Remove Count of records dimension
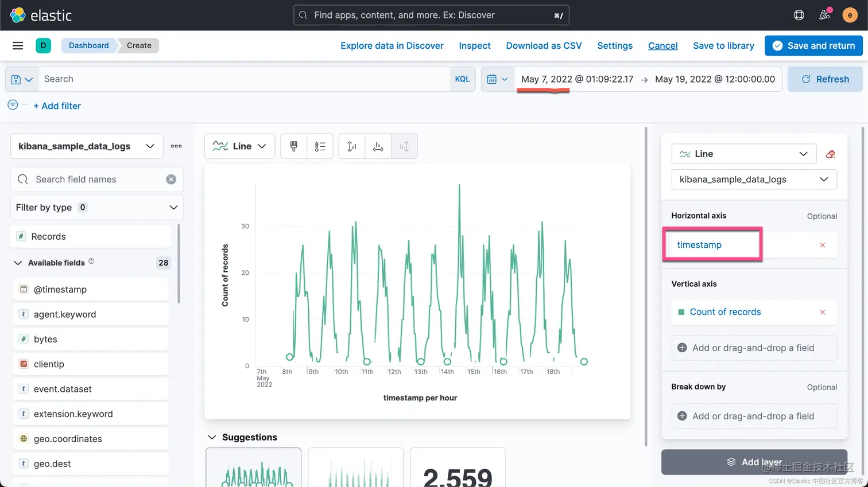868x487 pixels. [823, 312]
